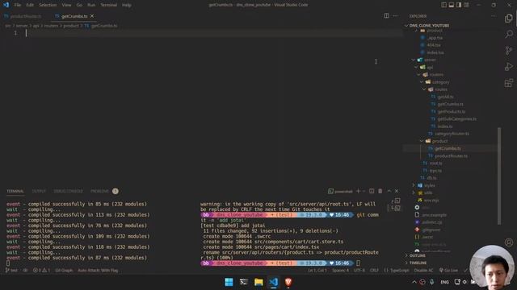Open editor More Actions ellipsis
The width and height of the screenshot is (517, 290).
click(395, 16)
